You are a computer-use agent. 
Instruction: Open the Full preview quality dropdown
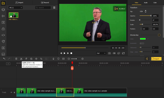click(x=101, y=53)
